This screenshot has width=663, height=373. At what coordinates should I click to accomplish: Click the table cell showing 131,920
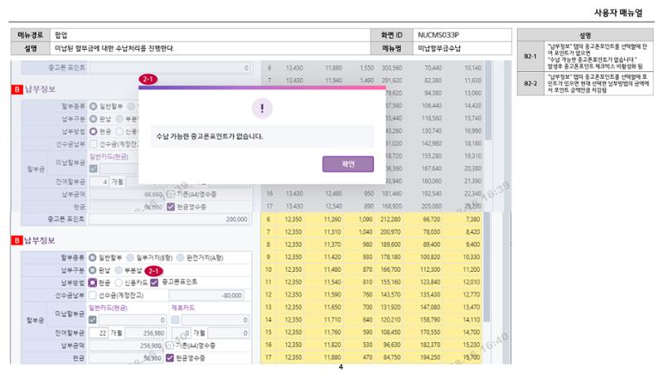coord(390,307)
